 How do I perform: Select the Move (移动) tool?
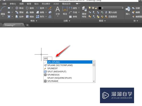[x=19, y=8]
